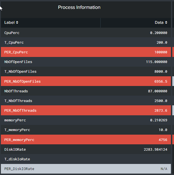Click the 8000.0 threshold value
Viewport: 174px width, 175px height.
[161, 71]
